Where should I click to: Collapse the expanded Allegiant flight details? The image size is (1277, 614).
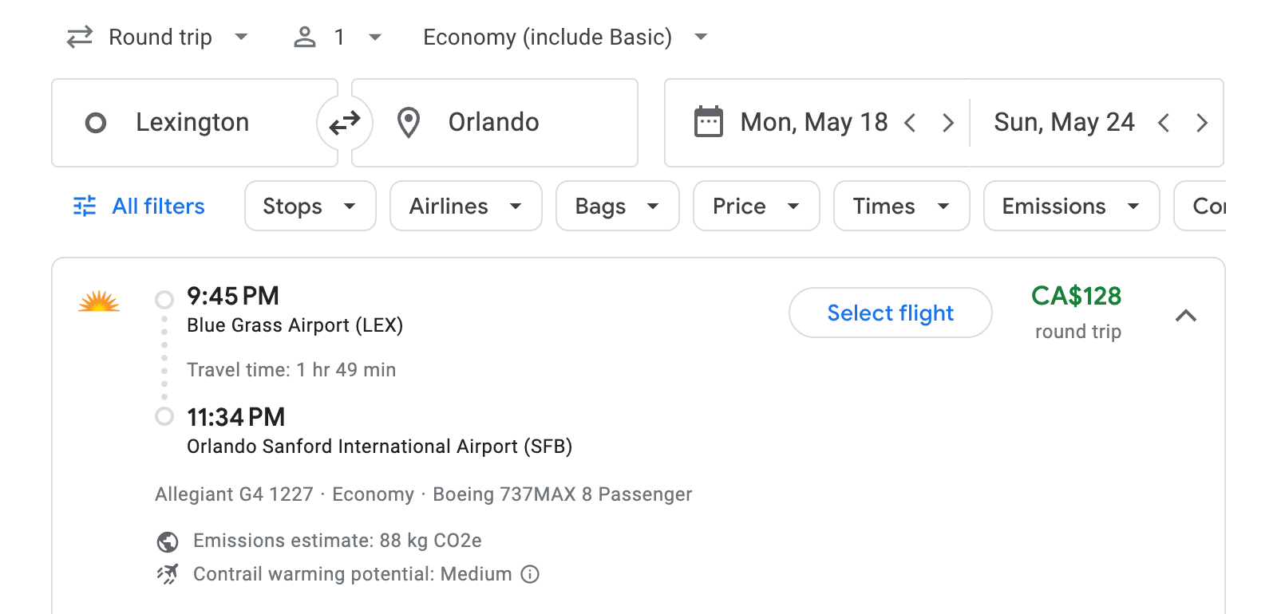(1187, 316)
